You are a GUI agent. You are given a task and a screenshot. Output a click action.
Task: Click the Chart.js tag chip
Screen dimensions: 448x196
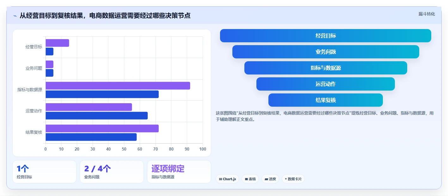point(227,179)
